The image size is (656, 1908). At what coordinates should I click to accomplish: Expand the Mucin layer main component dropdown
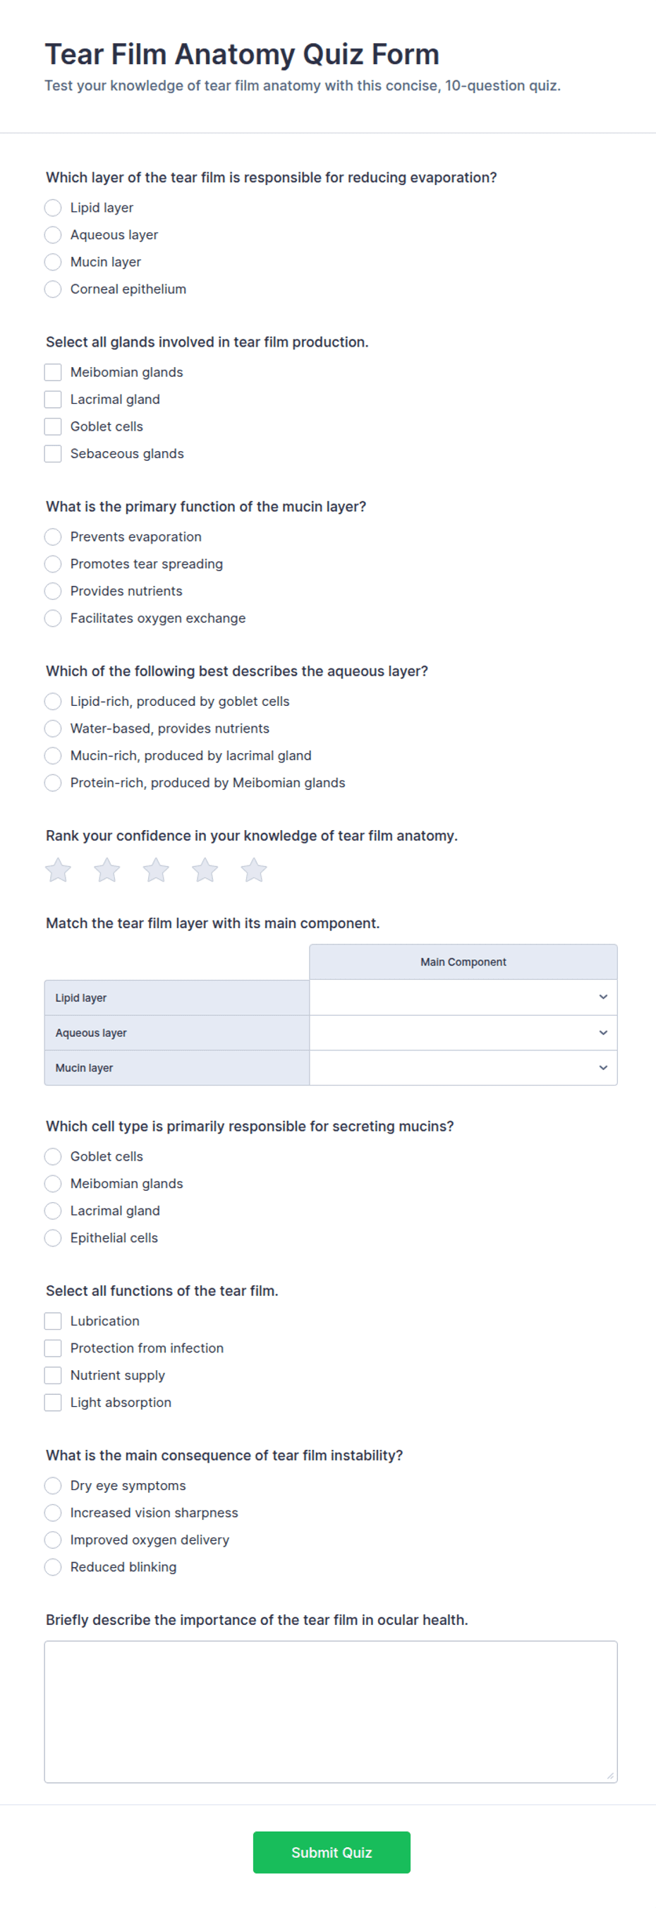(463, 1067)
